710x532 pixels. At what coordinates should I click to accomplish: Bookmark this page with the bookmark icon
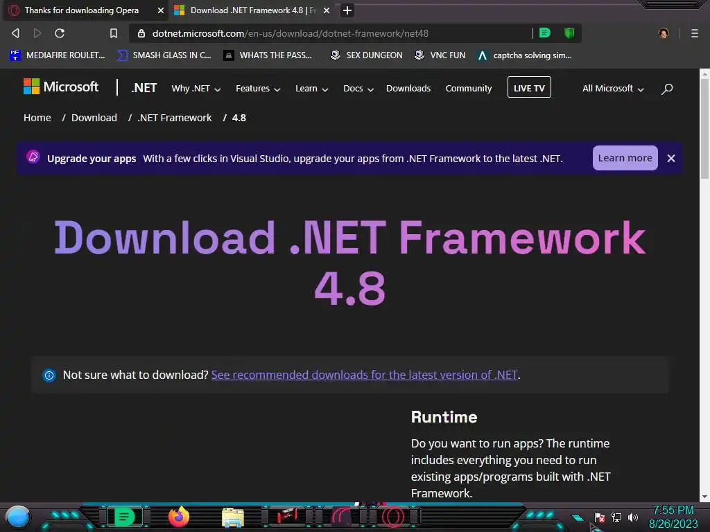pyautogui.click(x=114, y=33)
